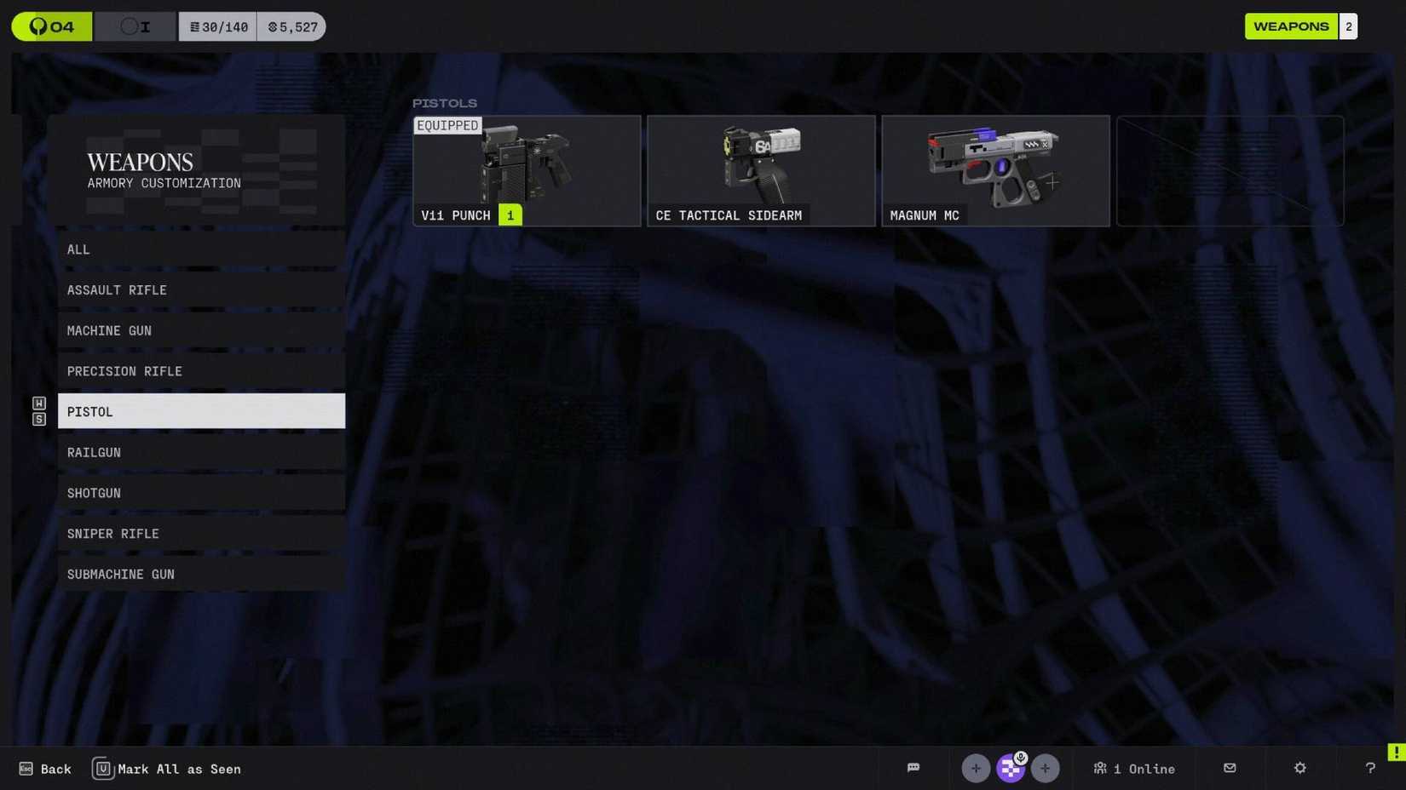Add squad member with right plus button
The image size is (1406, 790).
pos(1045,768)
